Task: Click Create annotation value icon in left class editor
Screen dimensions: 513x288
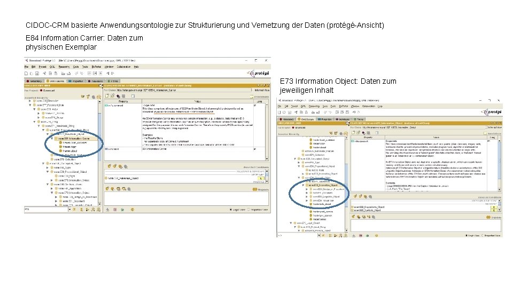Action: [x=107, y=96]
